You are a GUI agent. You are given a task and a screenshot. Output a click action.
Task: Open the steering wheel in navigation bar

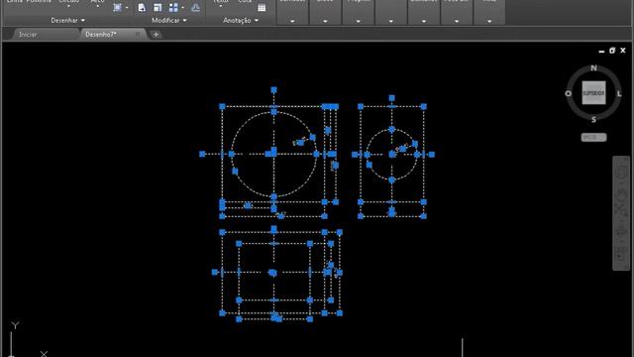(x=622, y=172)
